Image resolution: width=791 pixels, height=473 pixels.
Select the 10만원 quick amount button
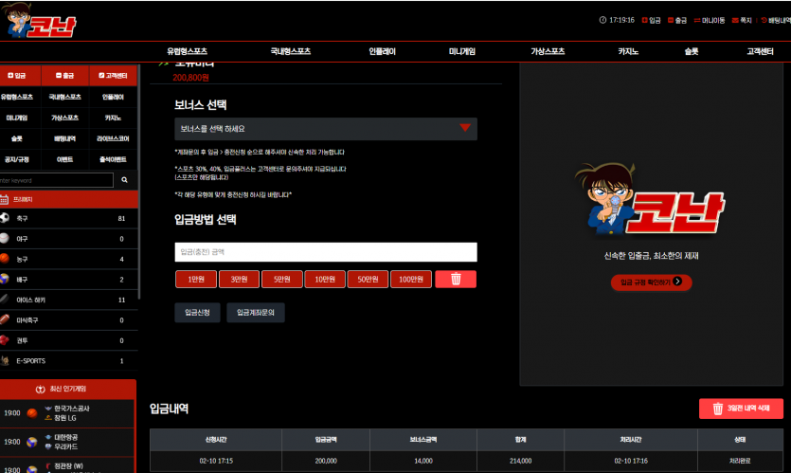click(325, 280)
